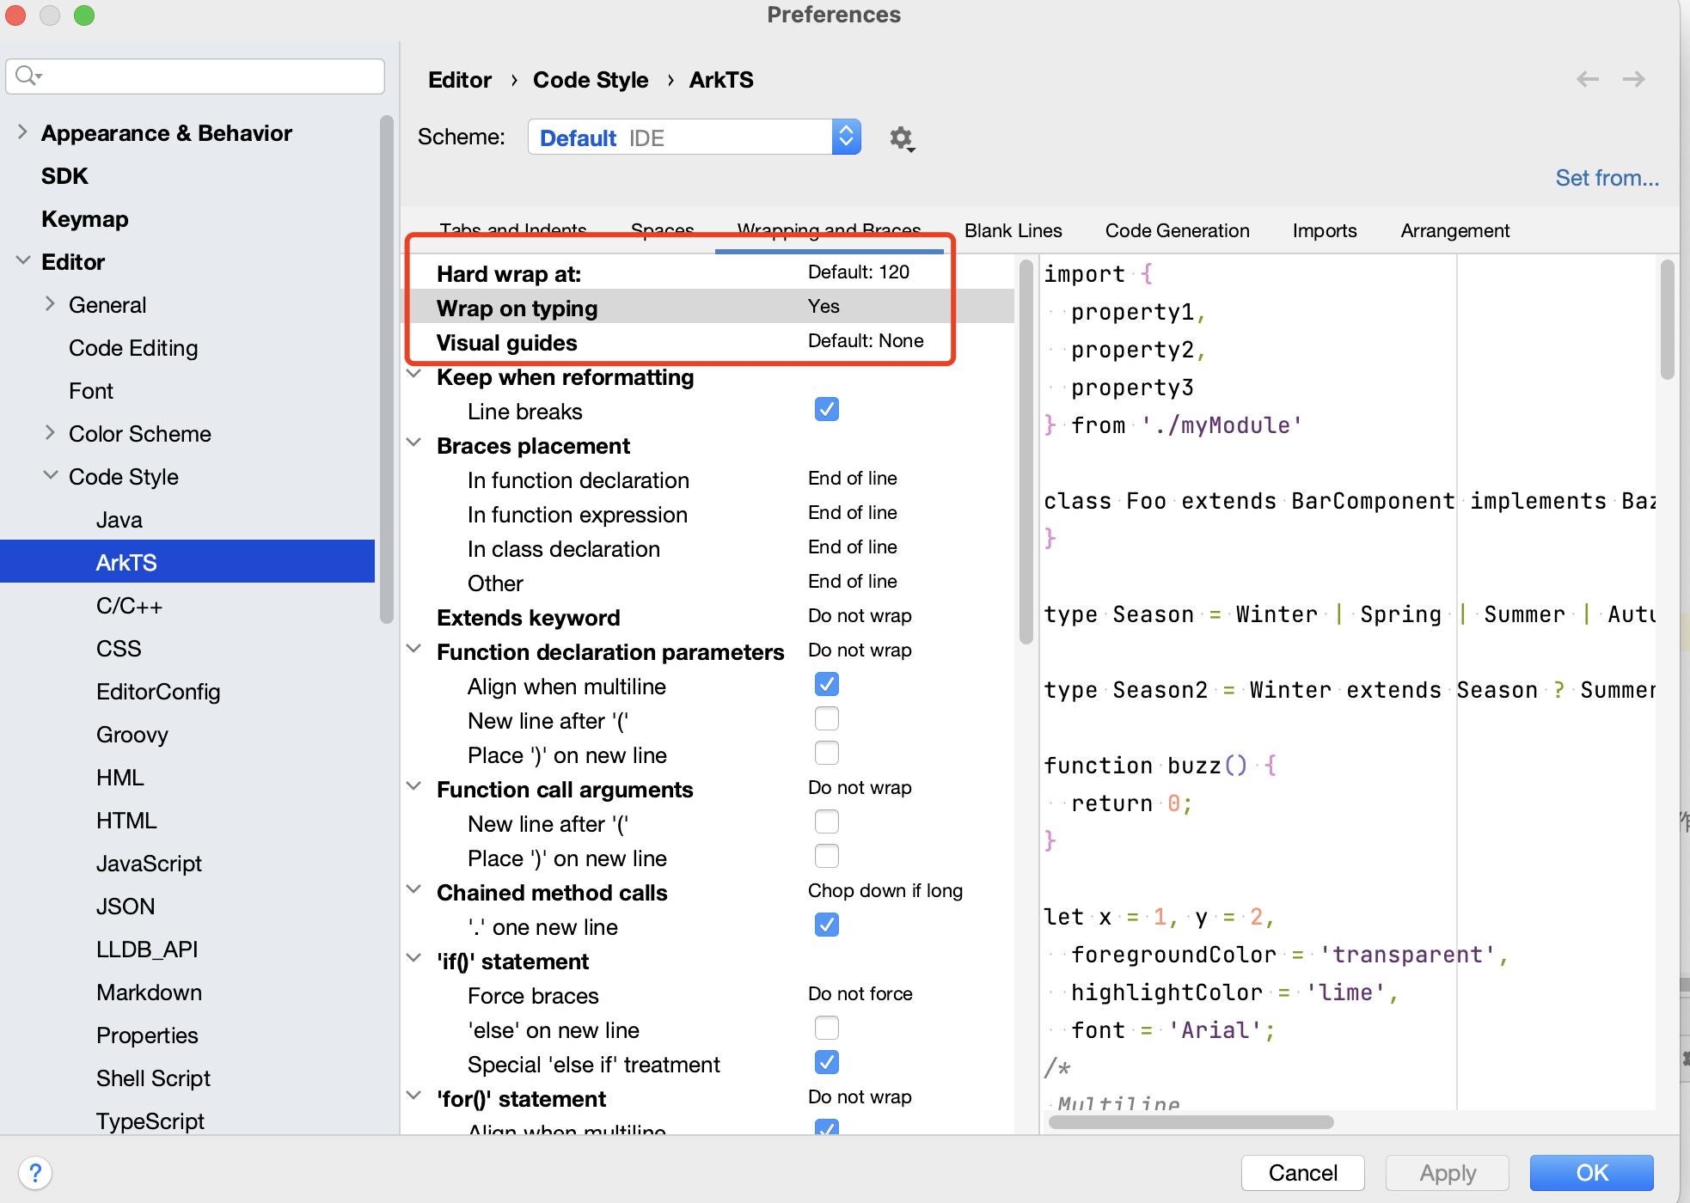The image size is (1690, 1203).
Task: Collapse the Code Style tree node
Action: click(50, 476)
